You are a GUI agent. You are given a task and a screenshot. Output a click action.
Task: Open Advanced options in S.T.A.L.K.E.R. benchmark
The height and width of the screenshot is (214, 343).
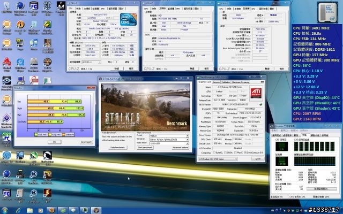180,148
